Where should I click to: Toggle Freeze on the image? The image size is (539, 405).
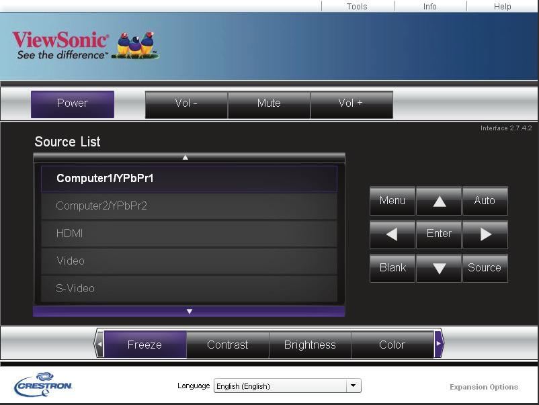coord(145,345)
